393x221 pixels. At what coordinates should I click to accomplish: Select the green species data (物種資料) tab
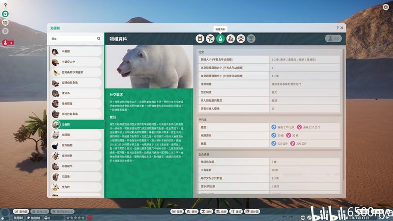pos(220,39)
